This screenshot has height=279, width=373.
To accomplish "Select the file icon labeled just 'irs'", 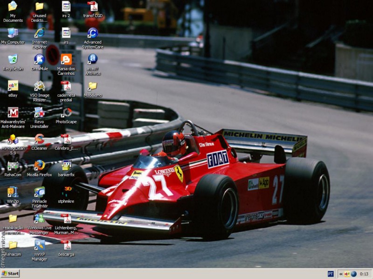I will click(x=66, y=33).
